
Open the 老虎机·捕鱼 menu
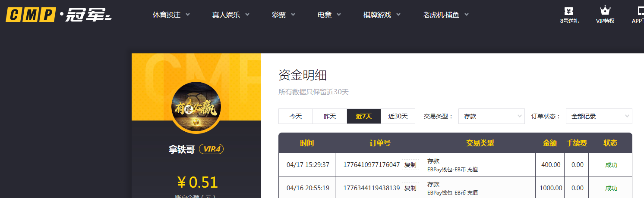click(441, 15)
